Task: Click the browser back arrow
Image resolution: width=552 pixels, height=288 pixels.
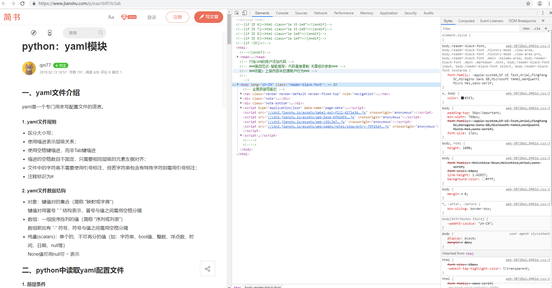Action: pyautogui.click(x=4, y=3)
